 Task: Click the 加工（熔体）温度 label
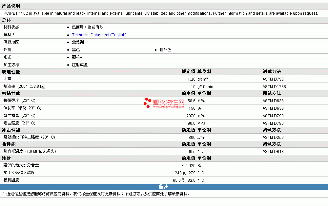[19, 173]
